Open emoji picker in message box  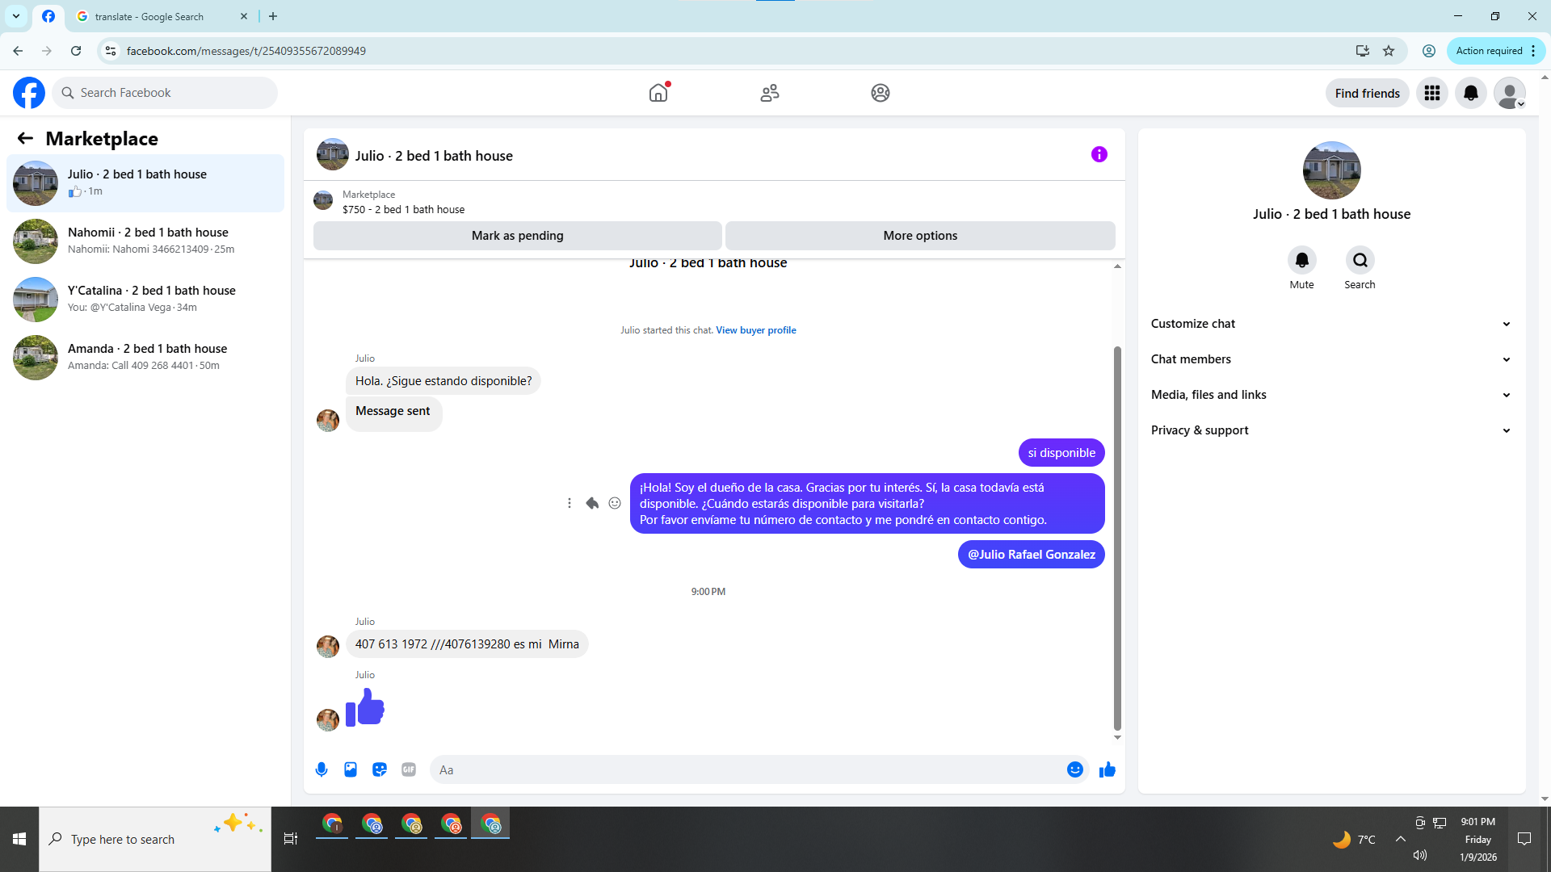coord(1074,769)
